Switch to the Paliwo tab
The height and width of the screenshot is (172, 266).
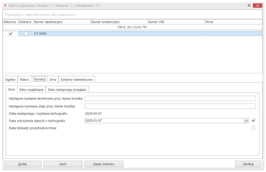click(25, 79)
